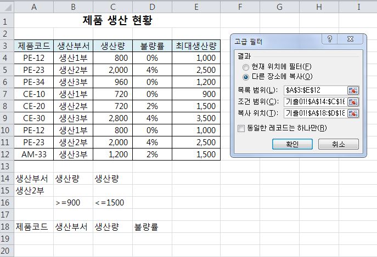Click the 확인 button
Image resolution: width=377 pixels, height=257 pixels.
point(292,144)
